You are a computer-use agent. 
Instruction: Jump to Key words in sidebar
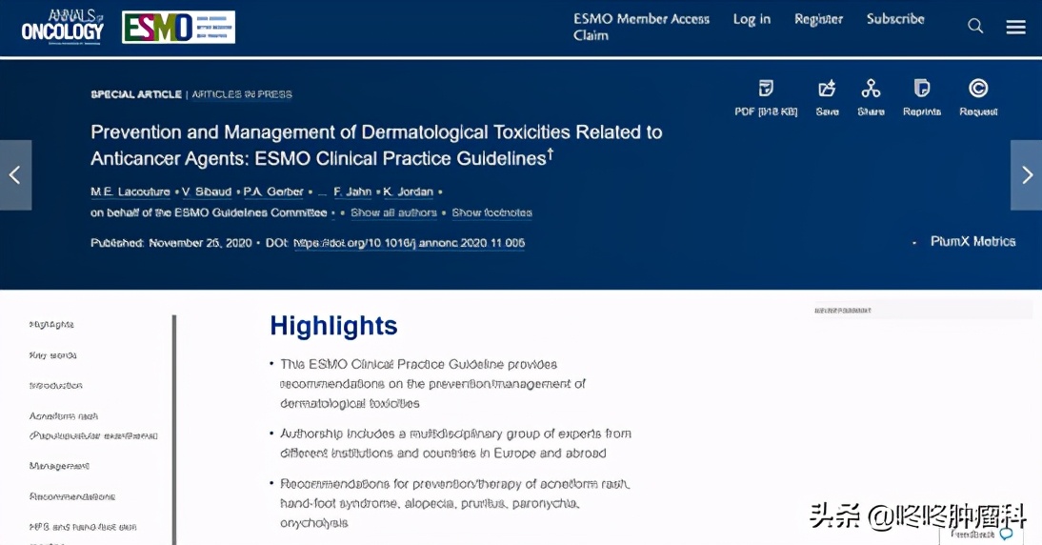52,355
